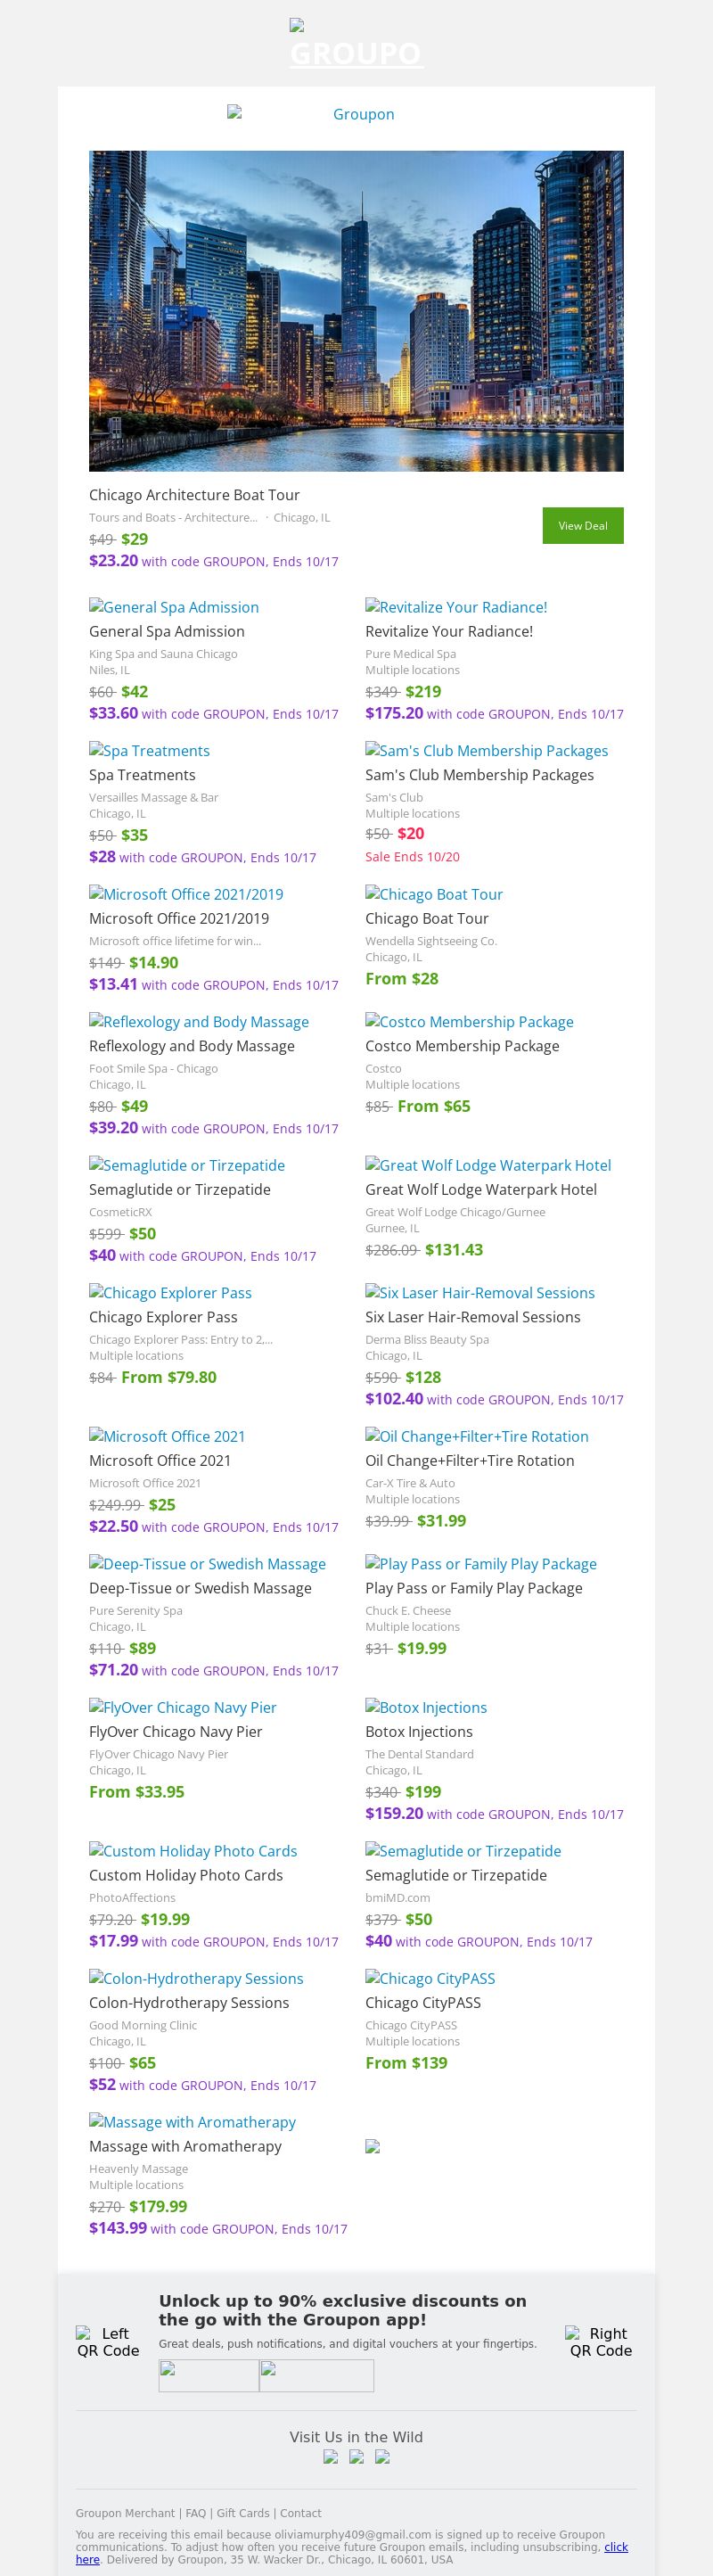Open the Chicago skyline boat tour image

[356, 311]
